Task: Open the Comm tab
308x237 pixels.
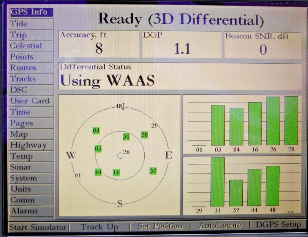Action: [x=31, y=200]
